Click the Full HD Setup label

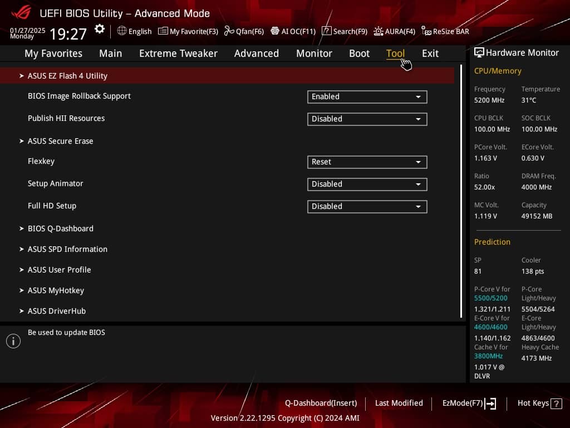click(x=52, y=206)
